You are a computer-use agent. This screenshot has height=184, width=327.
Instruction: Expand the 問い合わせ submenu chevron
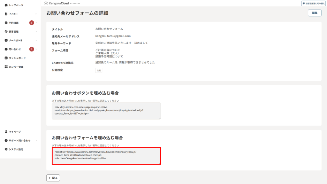pyautogui.click(x=36, y=49)
